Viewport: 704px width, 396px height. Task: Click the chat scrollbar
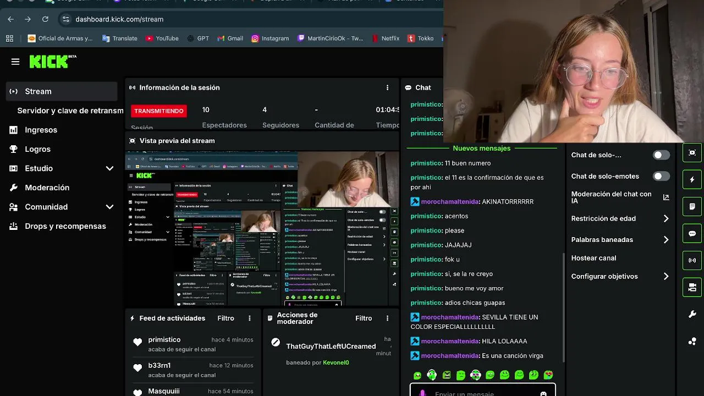(563, 308)
